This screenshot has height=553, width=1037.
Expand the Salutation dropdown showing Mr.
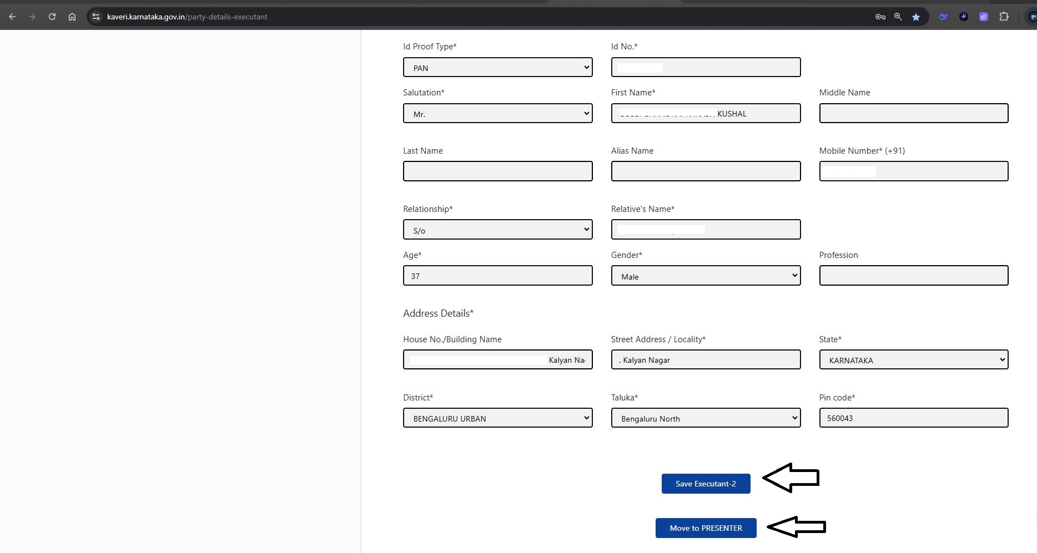click(x=497, y=114)
